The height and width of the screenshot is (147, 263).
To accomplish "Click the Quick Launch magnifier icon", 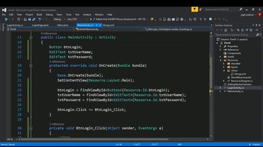I will coord(241,9).
